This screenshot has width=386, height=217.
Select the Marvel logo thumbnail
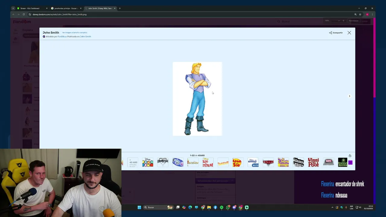coord(328,162)
